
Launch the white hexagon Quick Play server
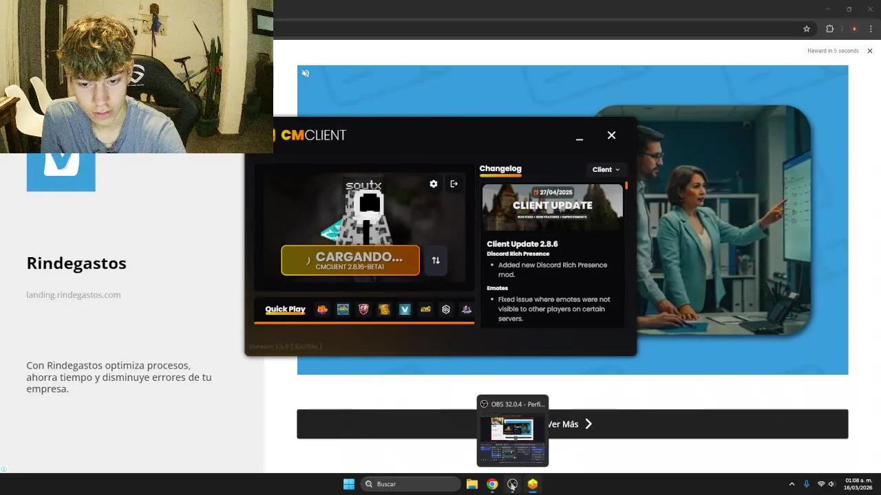[x=446, y=309]
